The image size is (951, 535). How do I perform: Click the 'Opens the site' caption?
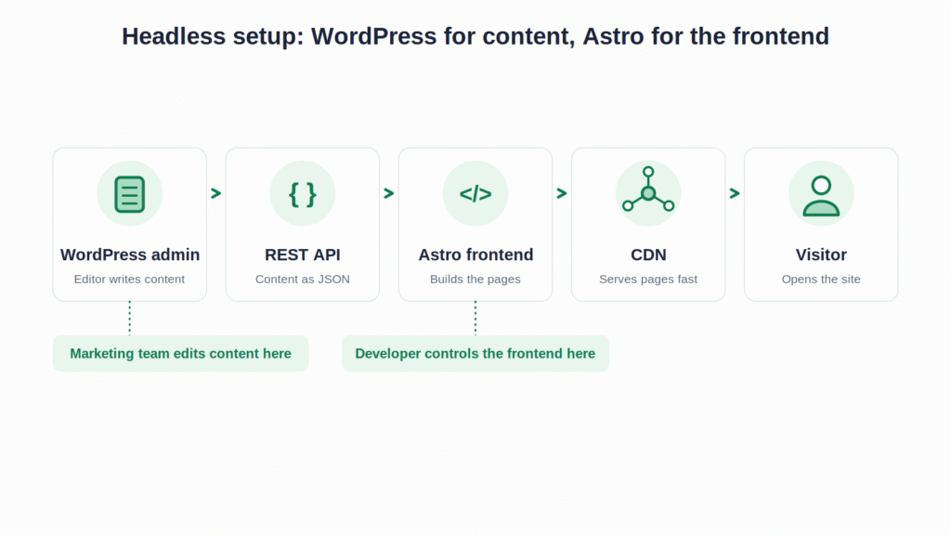click(821, 279)
